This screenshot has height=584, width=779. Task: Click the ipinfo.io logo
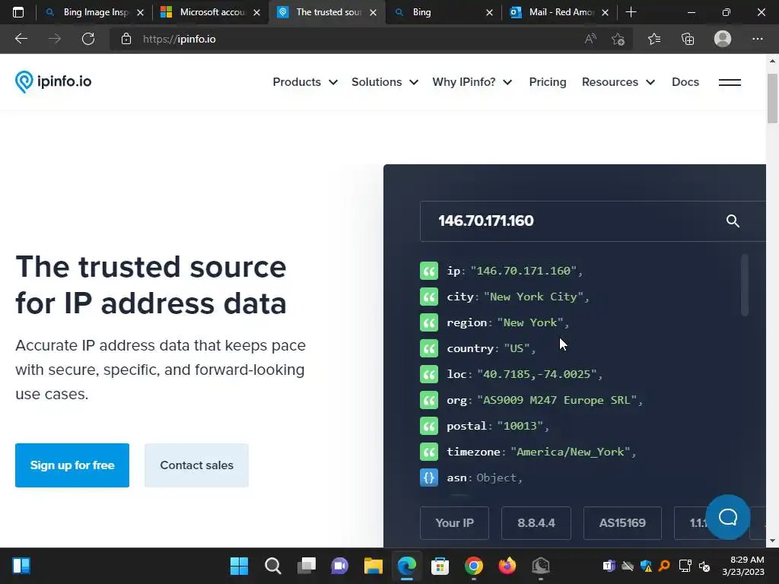53,82
